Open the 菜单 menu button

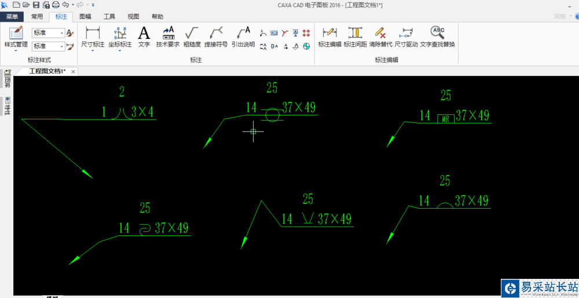12,17
